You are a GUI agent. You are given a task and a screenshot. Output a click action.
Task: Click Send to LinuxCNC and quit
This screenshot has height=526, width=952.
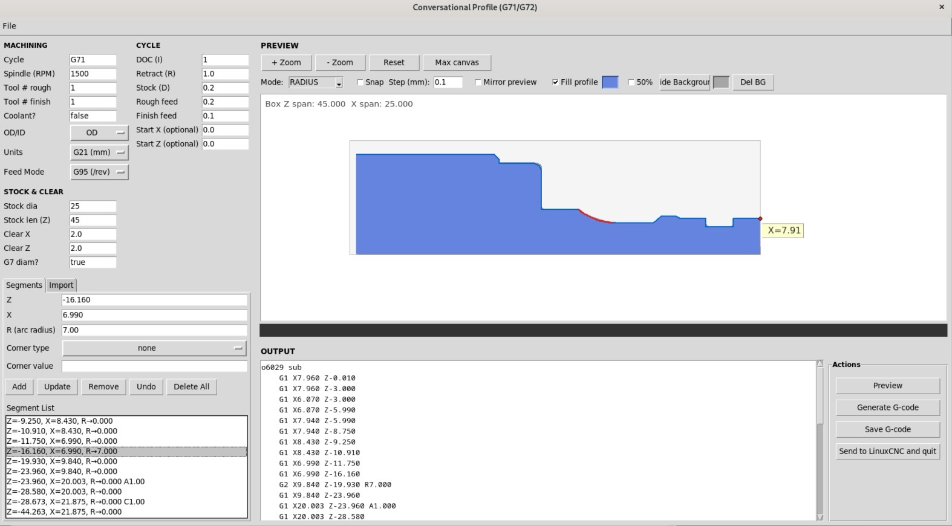(x=887, y=451)
